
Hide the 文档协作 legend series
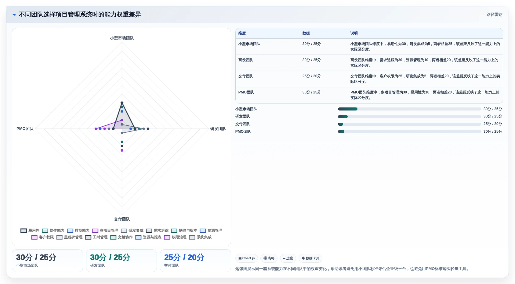(121, 237)
